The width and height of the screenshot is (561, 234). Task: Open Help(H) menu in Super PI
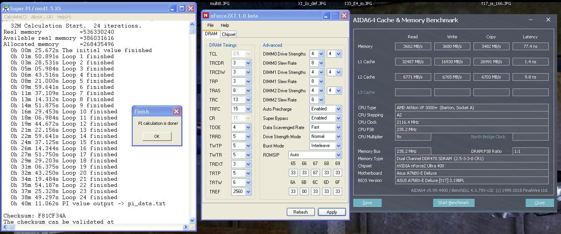pos(64,17)
